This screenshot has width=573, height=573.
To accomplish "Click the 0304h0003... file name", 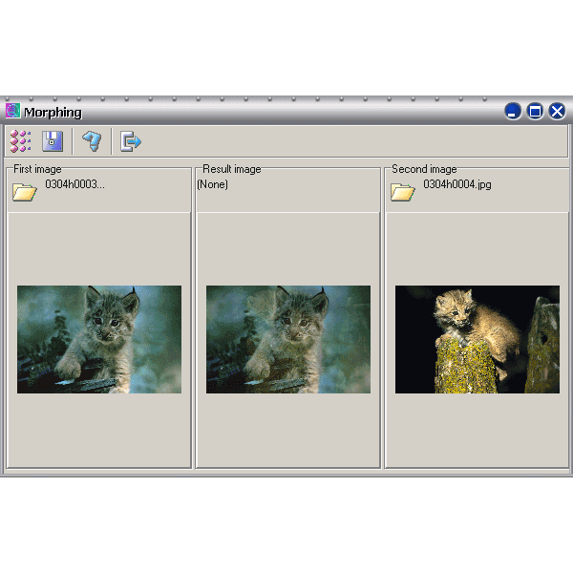I will tap(74, 184).
